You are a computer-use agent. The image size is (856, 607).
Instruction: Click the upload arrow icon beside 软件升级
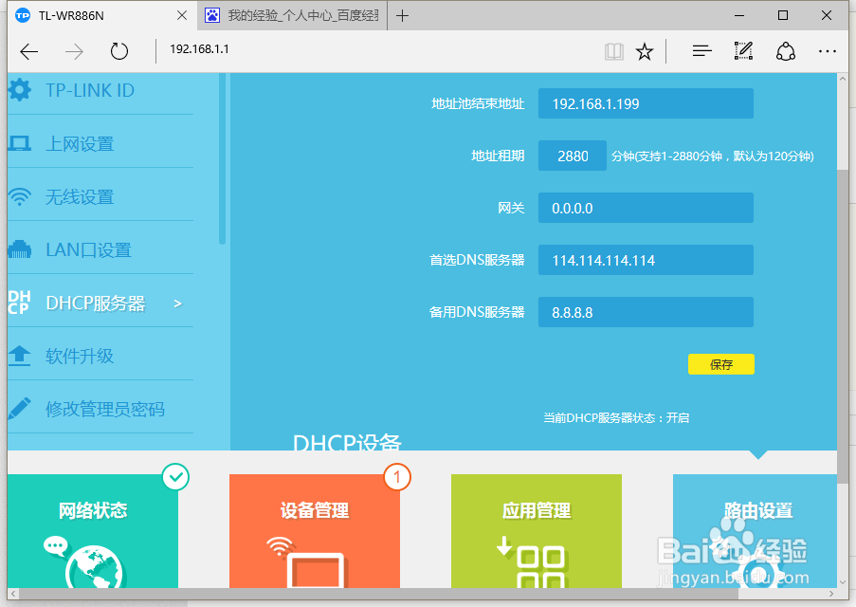[20, 356]
